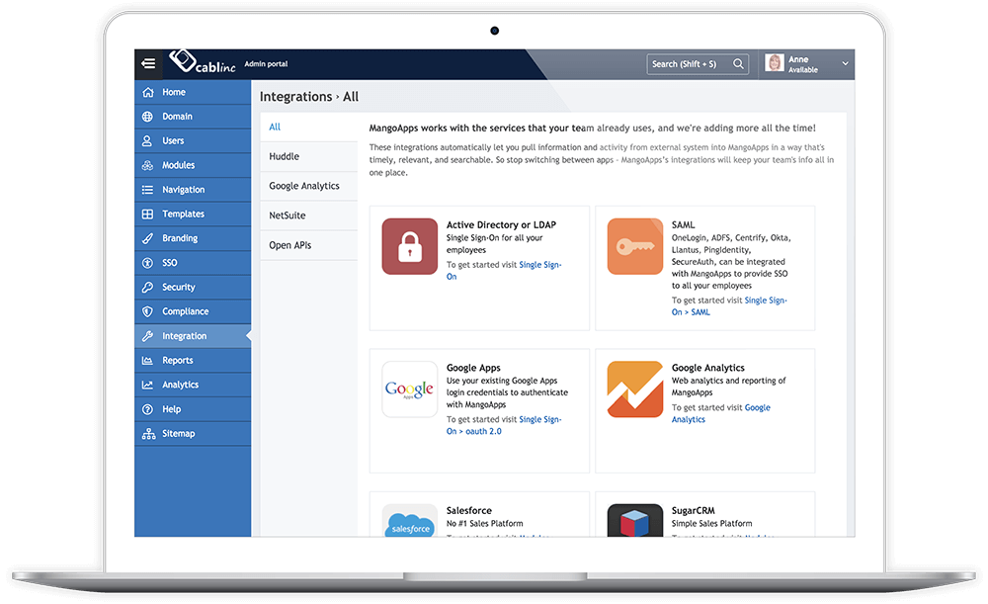Click the Admin portal label
The width and height of the screenshot is (988, 604).
click(266, 63)
